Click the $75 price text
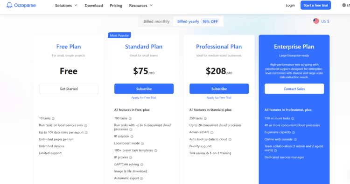 click(x=140, y=71)
